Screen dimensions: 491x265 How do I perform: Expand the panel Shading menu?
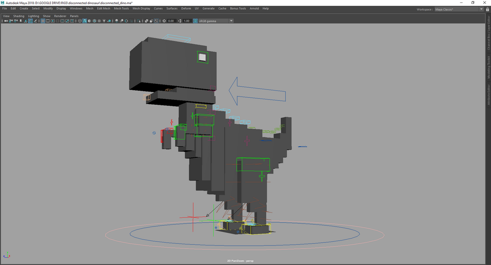(x=19, y=16)
